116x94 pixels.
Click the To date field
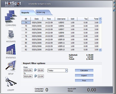pyautogui.click(x=28, y=76)
